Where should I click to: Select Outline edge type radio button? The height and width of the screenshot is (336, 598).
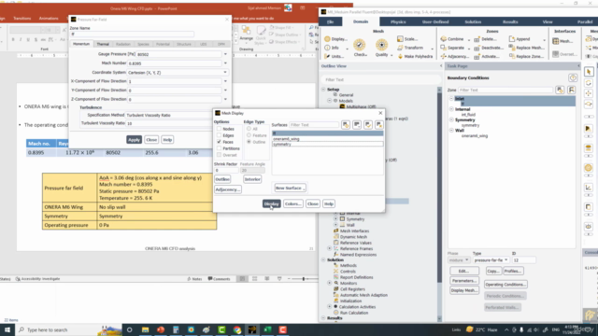click(249, 142)
